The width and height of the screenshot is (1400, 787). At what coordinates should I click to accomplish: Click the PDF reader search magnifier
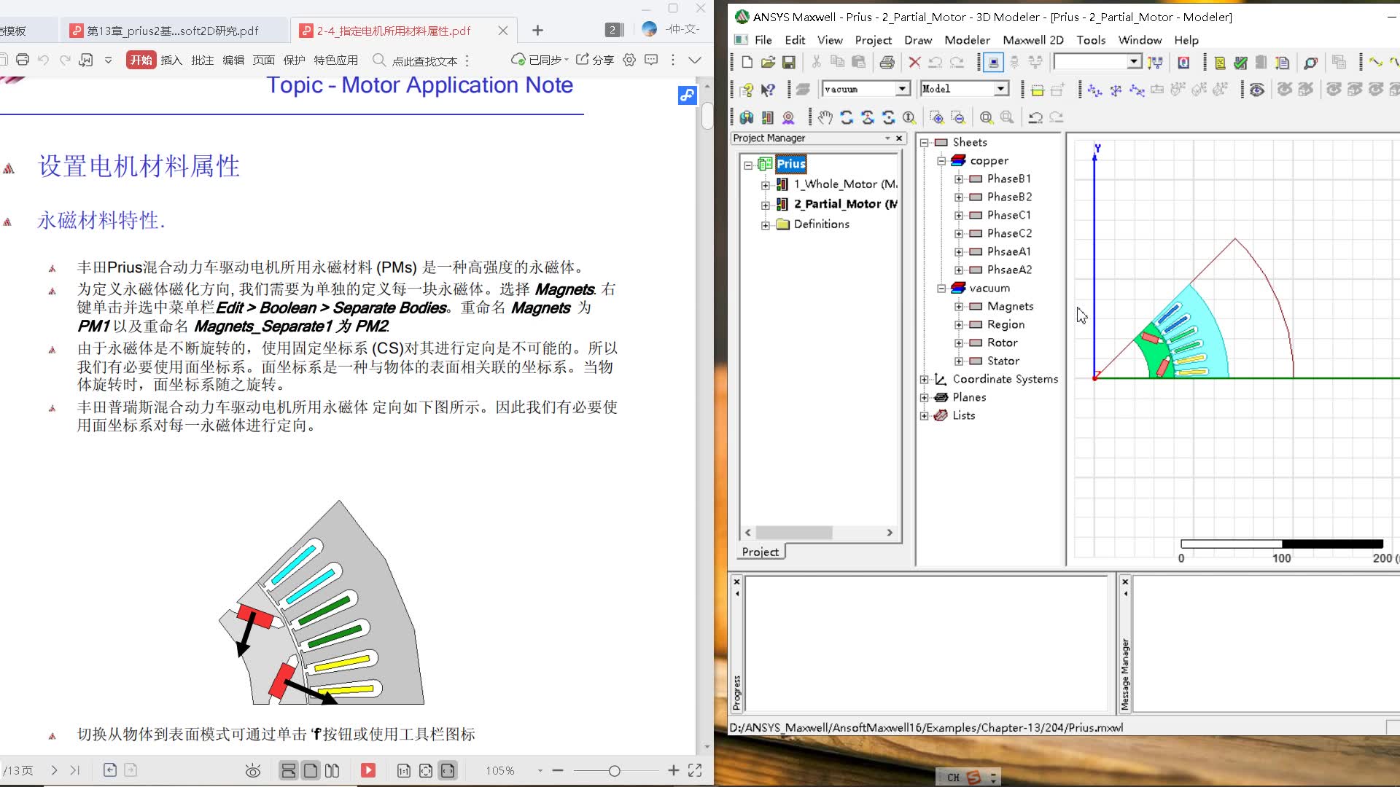coord(378,60)
